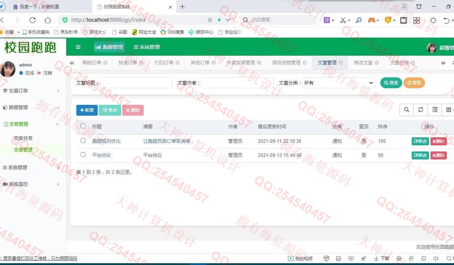Image resolution: width=454 pixels, height=265 pixels.
Task: Click the undo arrow icon in browser toolbar
Action: [447, 20]
